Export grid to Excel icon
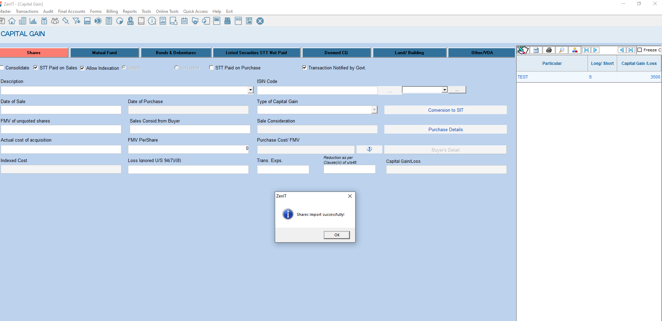 523,50
